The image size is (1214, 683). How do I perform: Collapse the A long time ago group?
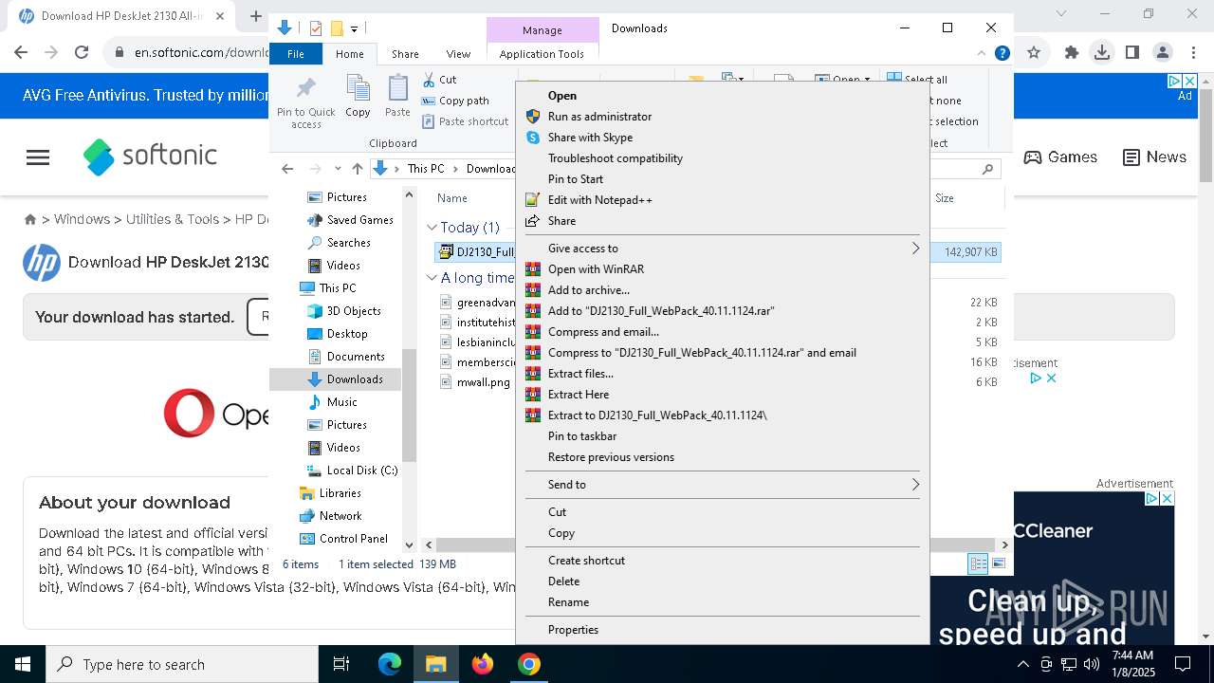click(x=432, y=278)
